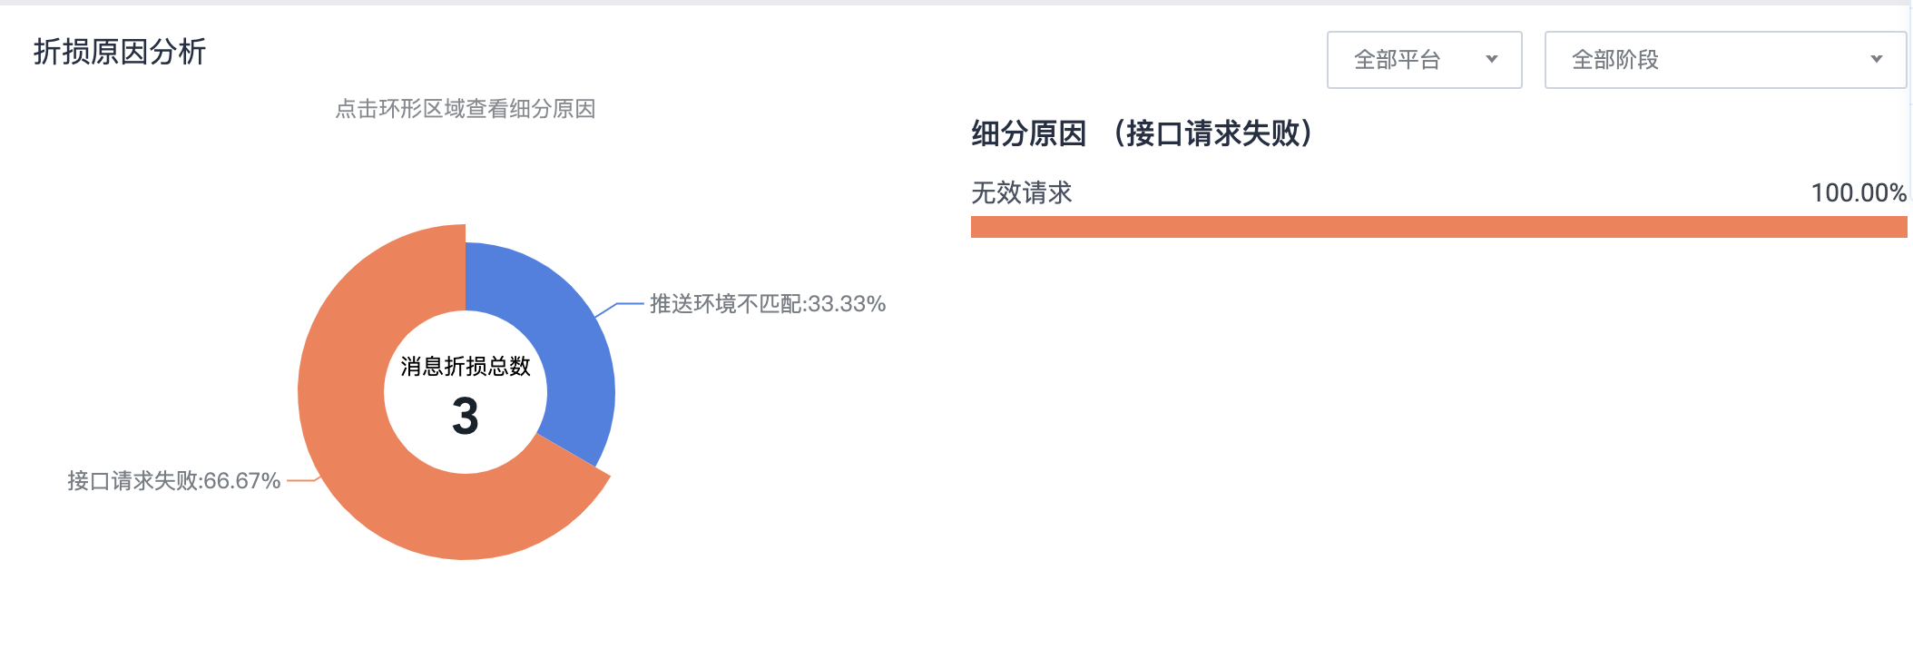Click the 全部阶段 dropdown arrow
The width and height of the screenshot is (1913, 659).
(x=1876, y=60)
